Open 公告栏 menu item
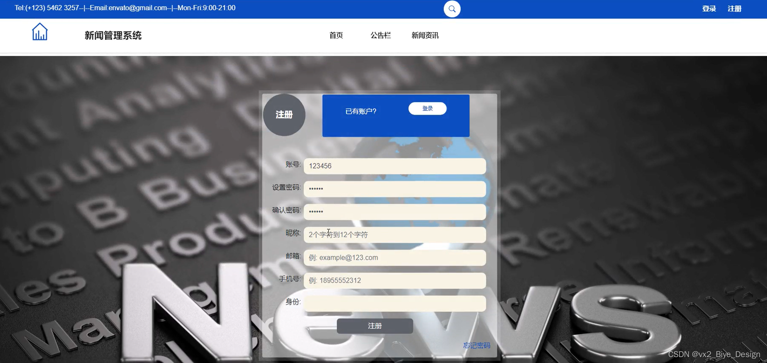Image resolution: width=767 pixels, height=363 pixels. (381, 36)
